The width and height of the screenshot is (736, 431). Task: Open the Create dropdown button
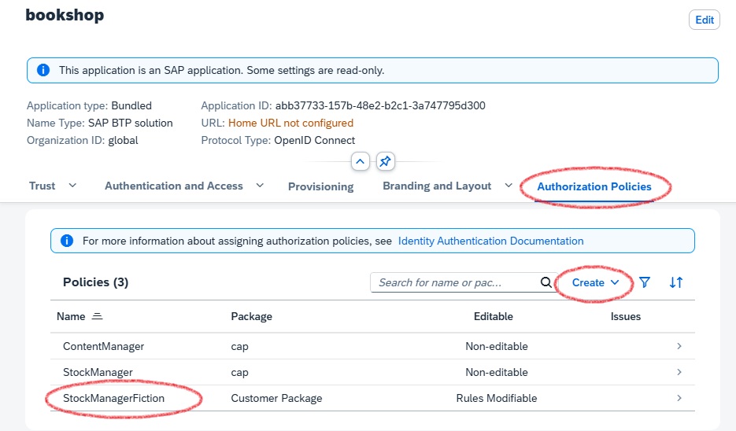[x=595, y=283]
